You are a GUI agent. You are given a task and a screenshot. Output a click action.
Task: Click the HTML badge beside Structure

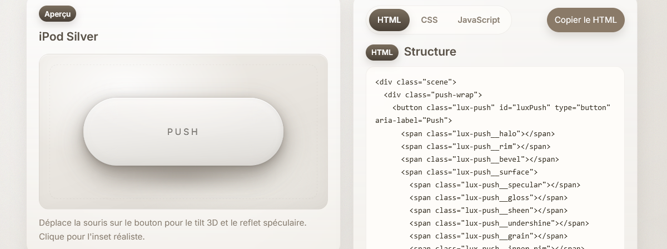pyautogui.click(x=382, y=52)
